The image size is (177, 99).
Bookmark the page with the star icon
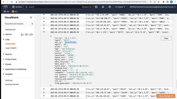tap(158, 2)
